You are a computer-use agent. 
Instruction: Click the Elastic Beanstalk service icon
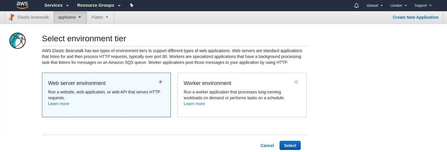pyautogui.click(x=12, y=17)
